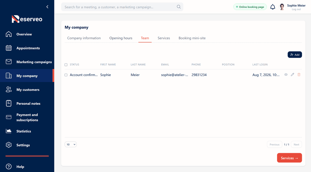Click the Aug 7, 2026 last login cell
Screen dimensions: 311x172
tap(266, 75)
